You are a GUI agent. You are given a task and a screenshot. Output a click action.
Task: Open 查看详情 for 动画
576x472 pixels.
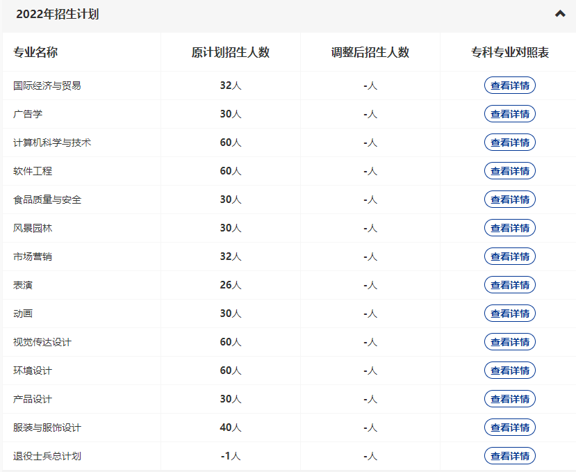pos(510,314)
